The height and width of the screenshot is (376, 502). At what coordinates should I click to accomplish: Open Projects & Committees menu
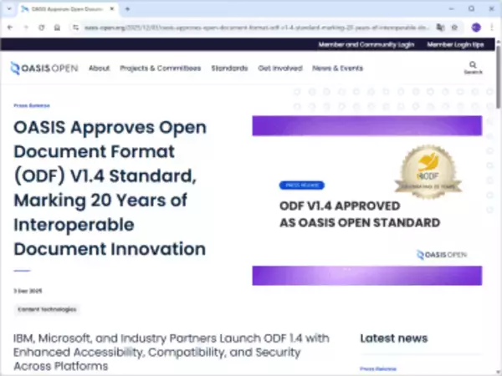coord(161,69)
